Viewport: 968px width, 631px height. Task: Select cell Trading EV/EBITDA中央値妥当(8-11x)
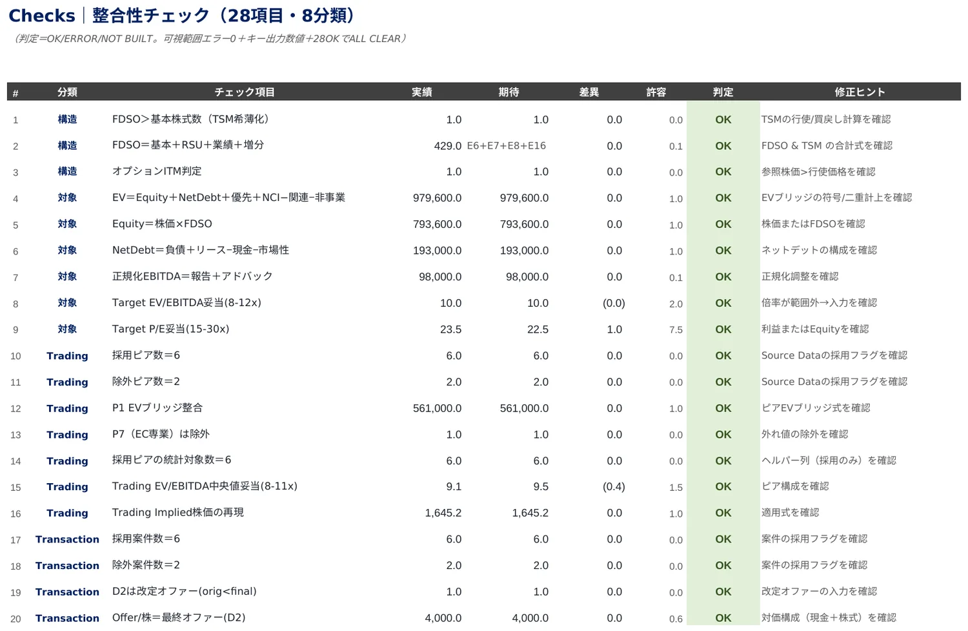(205, 486)
